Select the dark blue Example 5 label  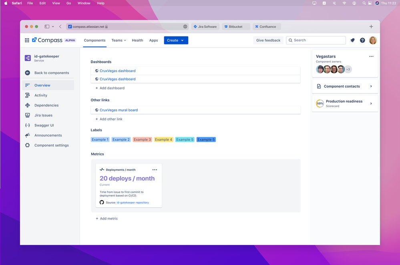click(x=206, y=140)
